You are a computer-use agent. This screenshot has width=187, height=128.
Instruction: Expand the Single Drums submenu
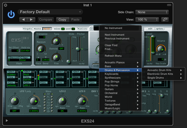pos(163,78)
